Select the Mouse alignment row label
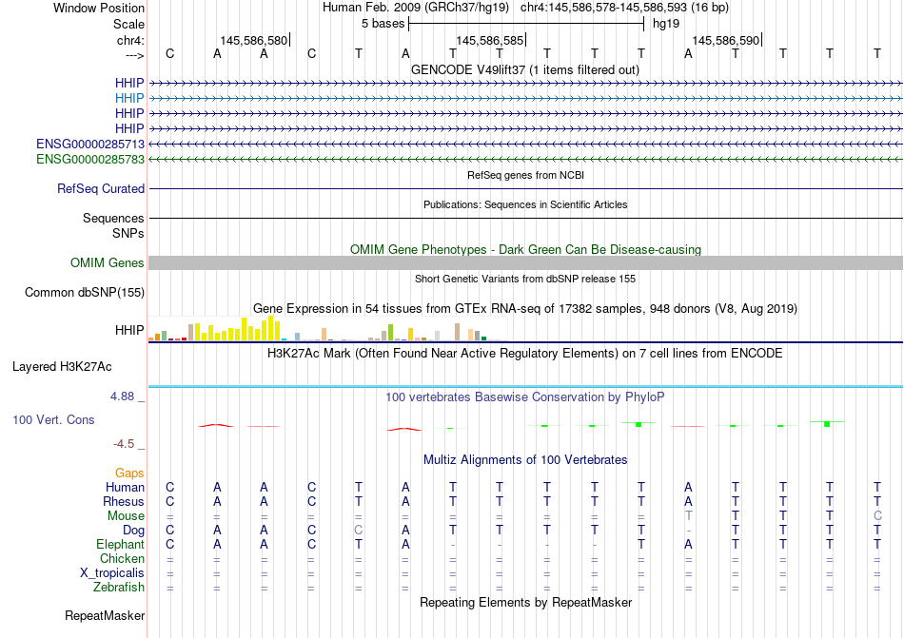 pos(126,516)
